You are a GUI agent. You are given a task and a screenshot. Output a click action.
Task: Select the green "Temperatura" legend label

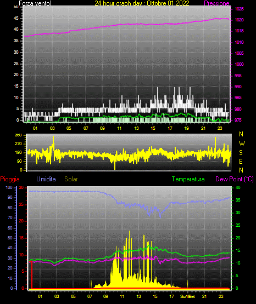(x=188, y=179)
